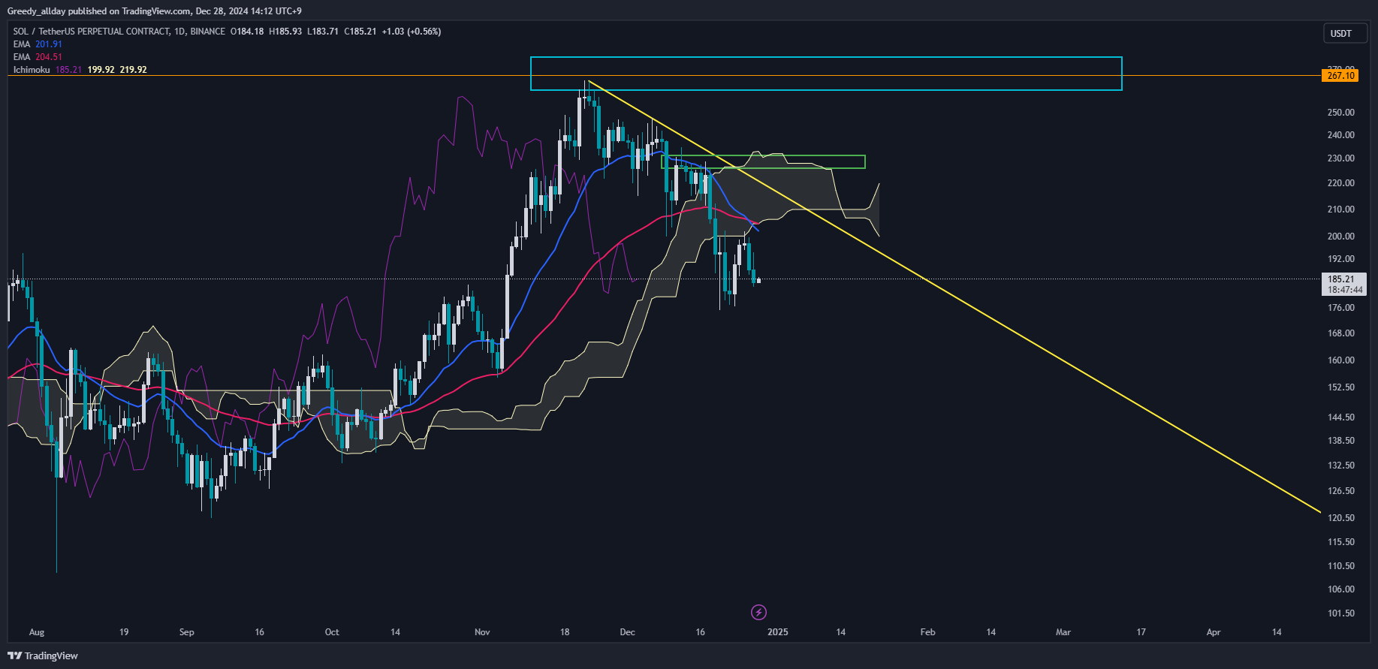Click the 138.50 price axis label
Screen dimensions: 1378x669
pyautogui.click(x=1341, y=441)
